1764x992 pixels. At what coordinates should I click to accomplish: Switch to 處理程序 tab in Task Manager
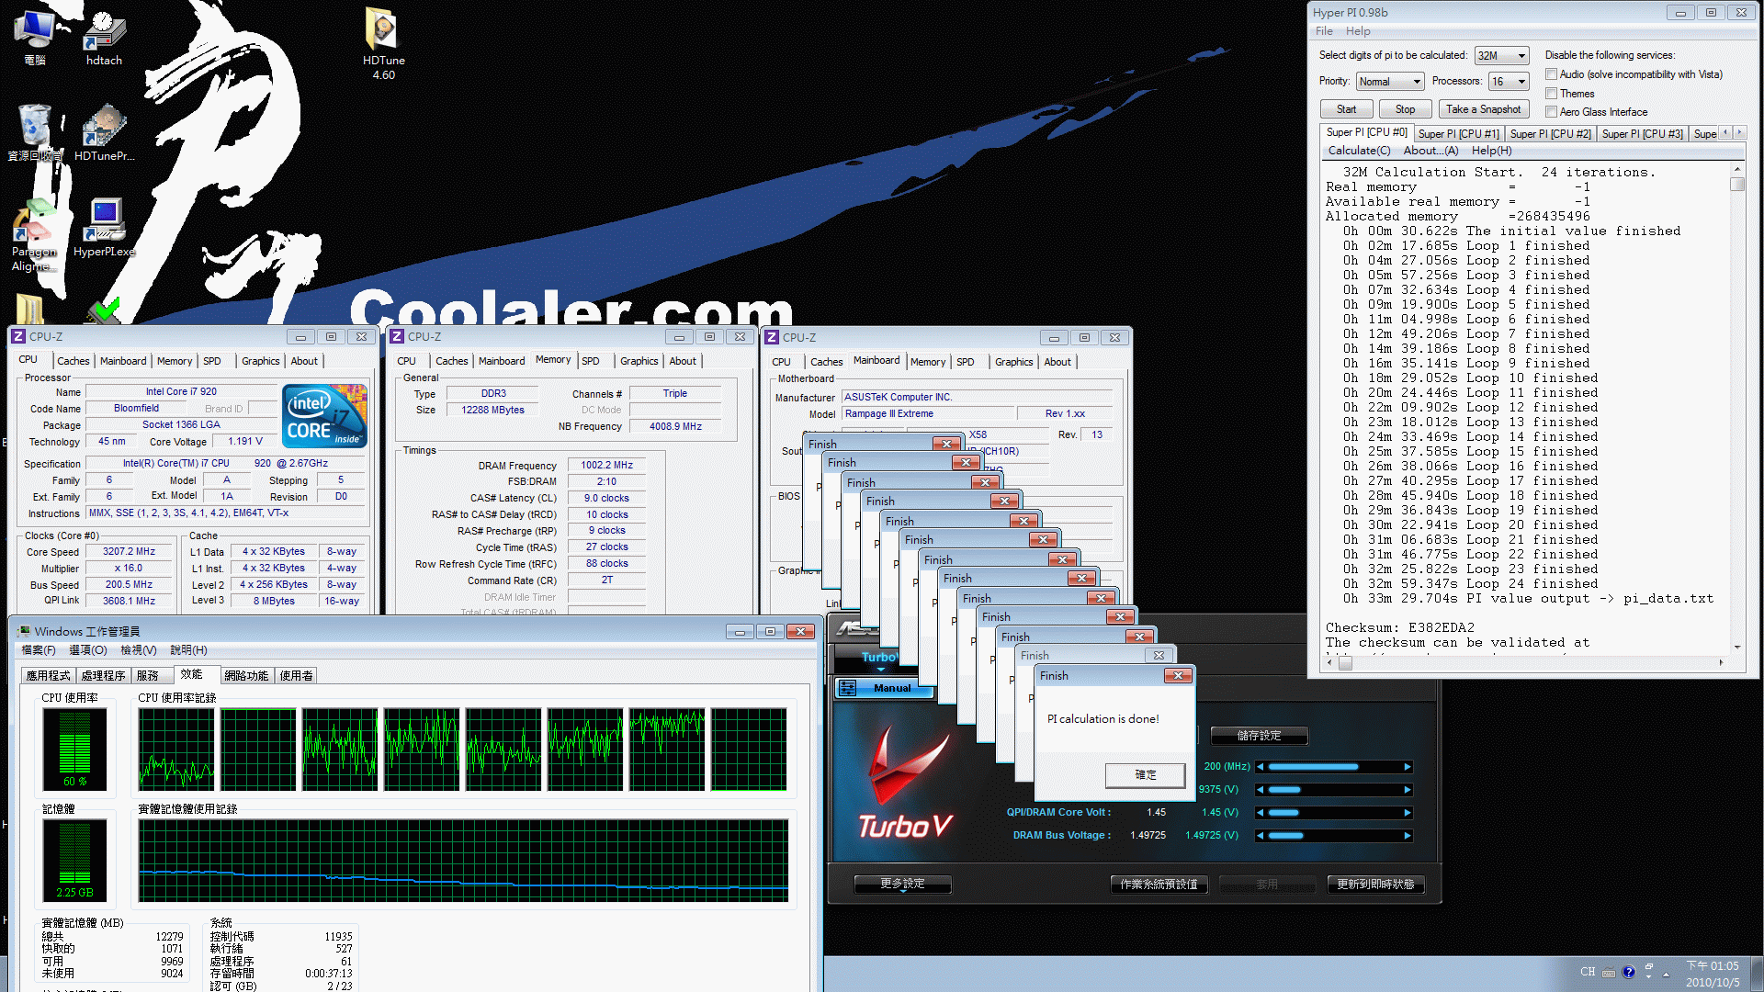click(103, 676)
